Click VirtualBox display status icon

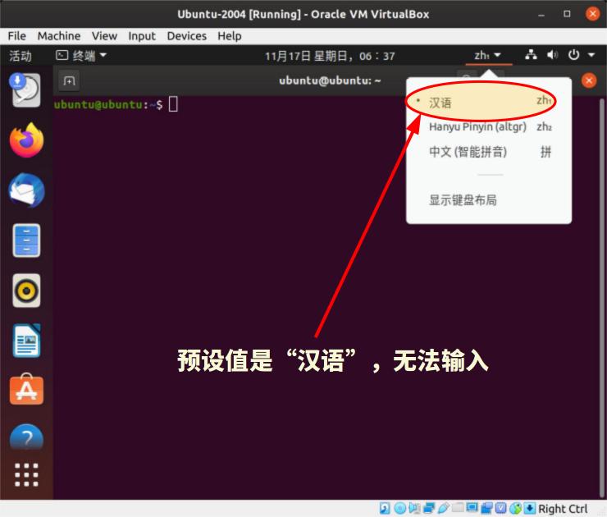(x=472, y=508)
